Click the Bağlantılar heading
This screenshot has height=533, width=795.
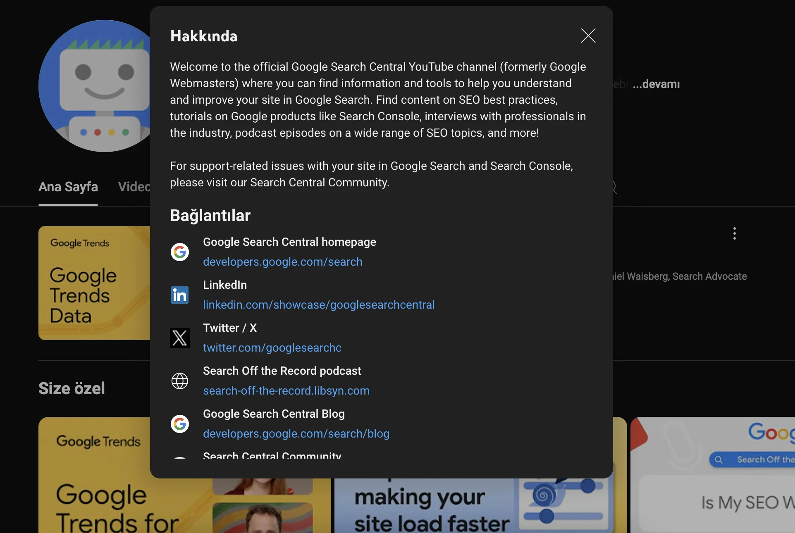(210, 216)
